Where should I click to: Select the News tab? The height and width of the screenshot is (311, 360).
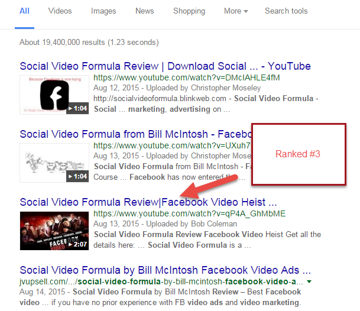click(144, 11)
